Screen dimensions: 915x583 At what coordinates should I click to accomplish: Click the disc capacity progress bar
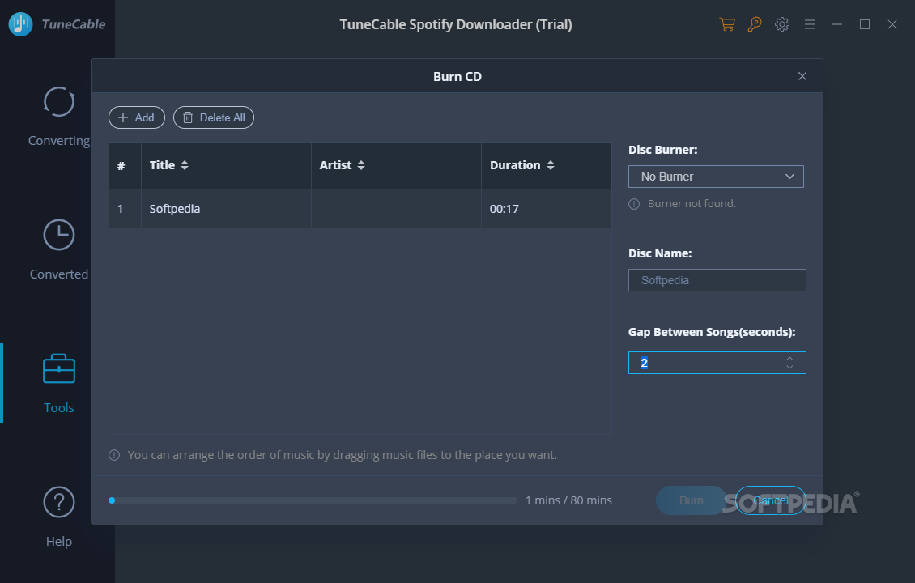pos(313,500)
